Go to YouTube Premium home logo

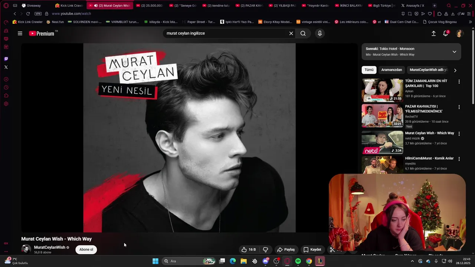42,33
